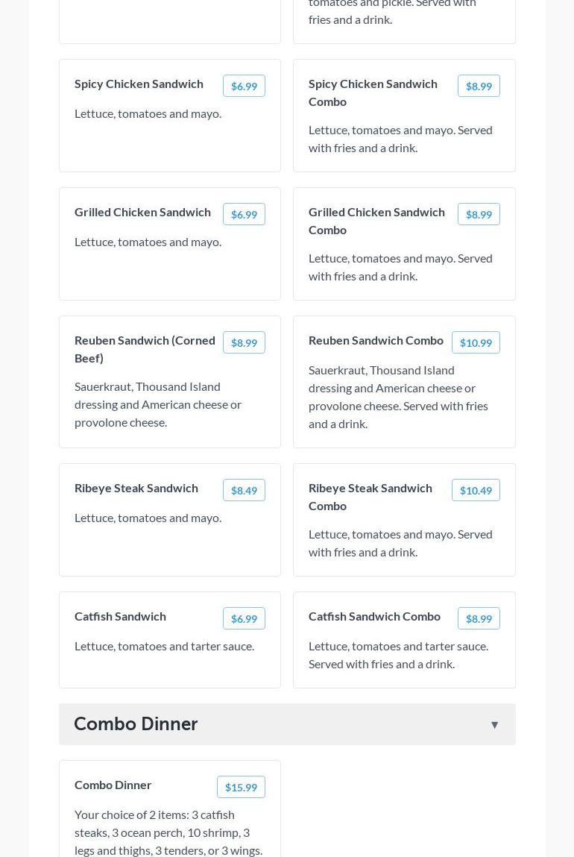Screen dimensions: 574x857
Task: Click the Reuben Sandwich Combo $10.99 price
Action: pos(476,342)
